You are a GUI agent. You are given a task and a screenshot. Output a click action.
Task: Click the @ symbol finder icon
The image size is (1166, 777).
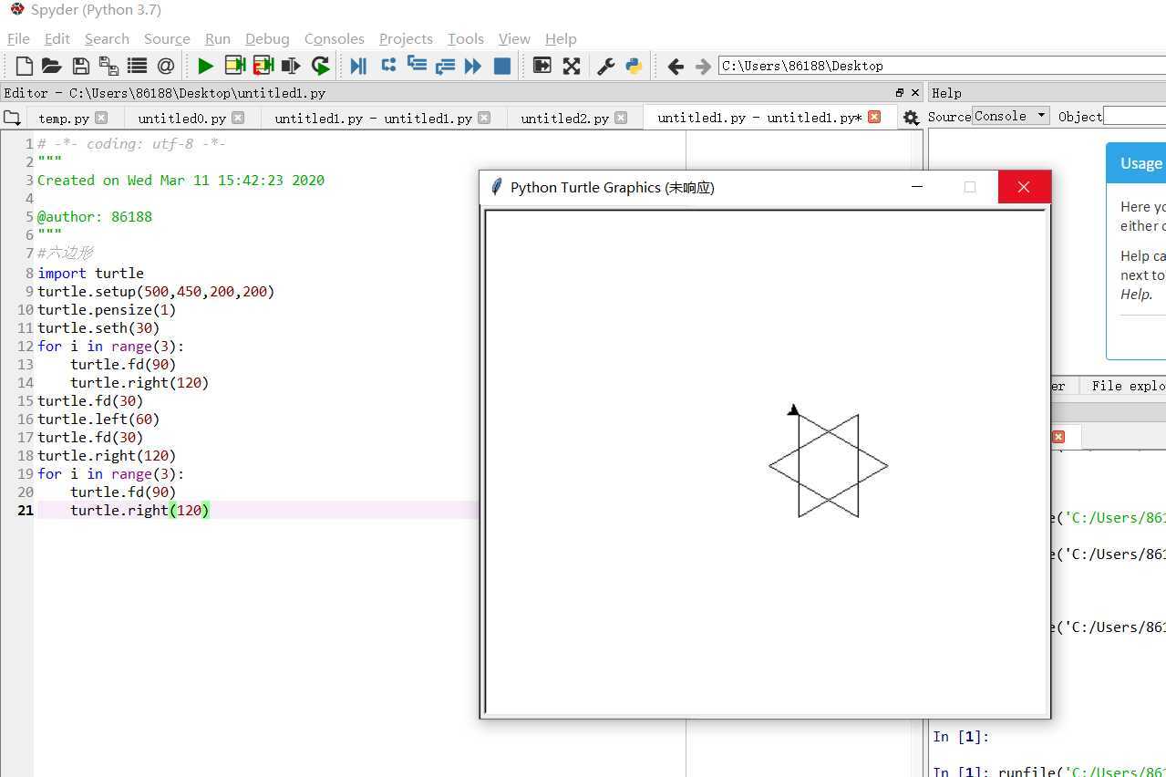tap(165, 66)
